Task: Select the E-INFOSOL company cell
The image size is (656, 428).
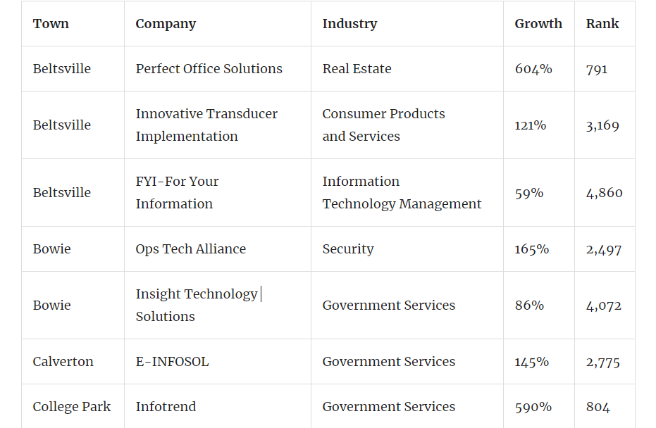Action: (x=172, y=362)
